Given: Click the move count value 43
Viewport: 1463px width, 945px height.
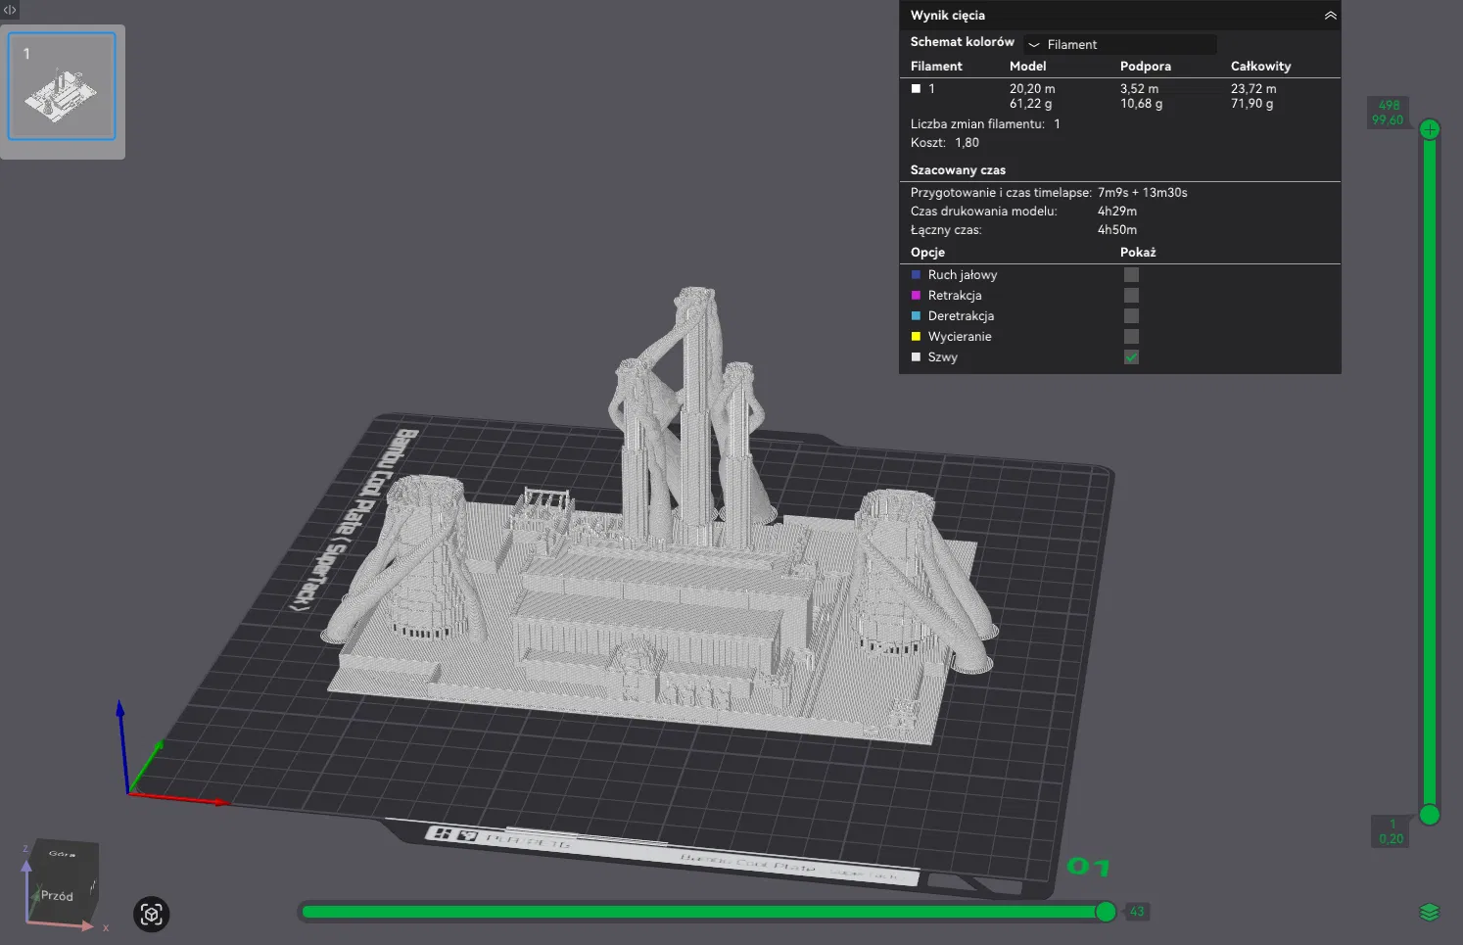Looking at the screenshot, I should coord(1137,912).
